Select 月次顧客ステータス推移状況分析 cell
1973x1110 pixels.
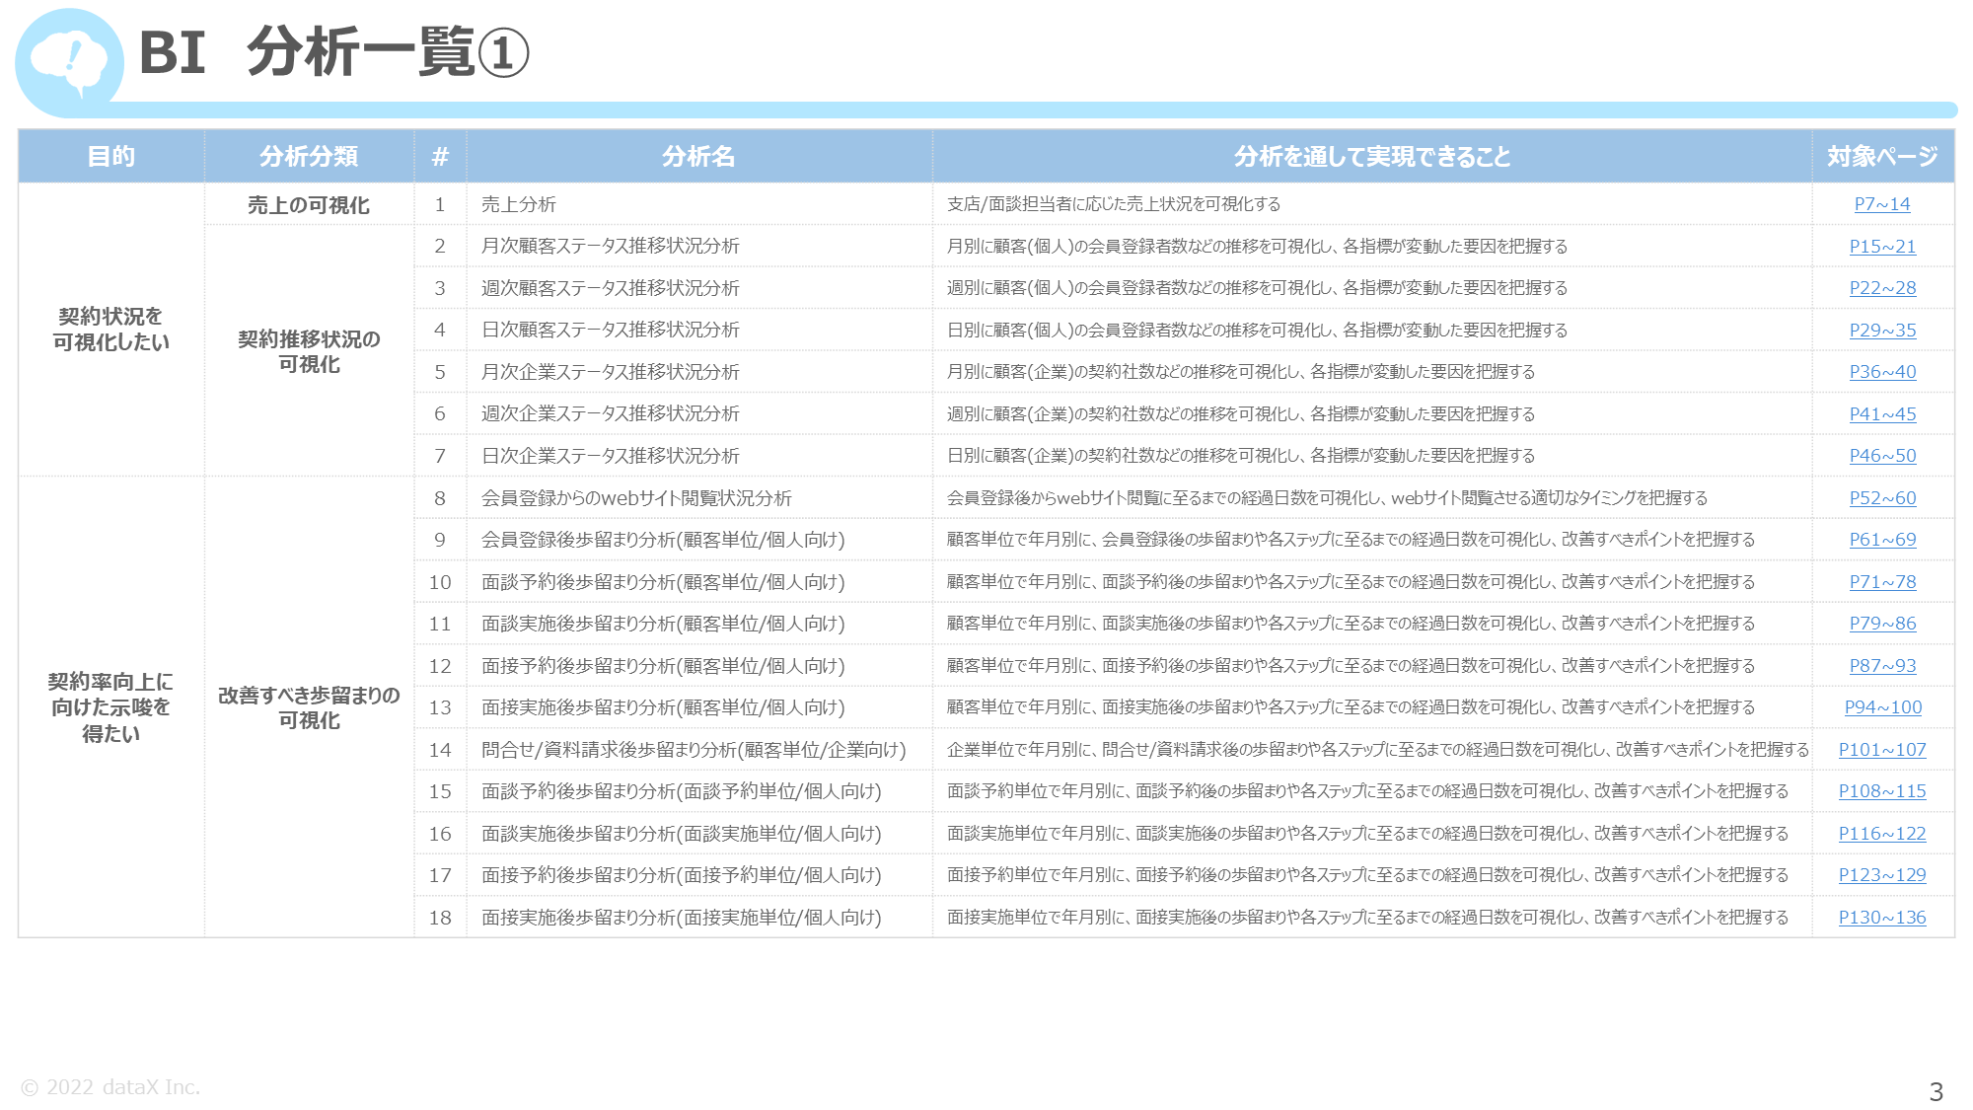(x=698, y=247)
